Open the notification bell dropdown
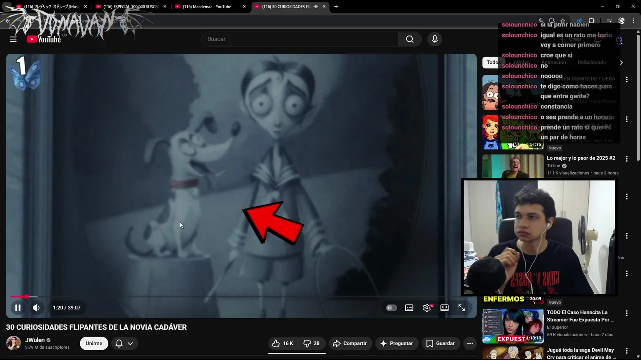This screenshot has width=641, height=360. coord(124,343)
